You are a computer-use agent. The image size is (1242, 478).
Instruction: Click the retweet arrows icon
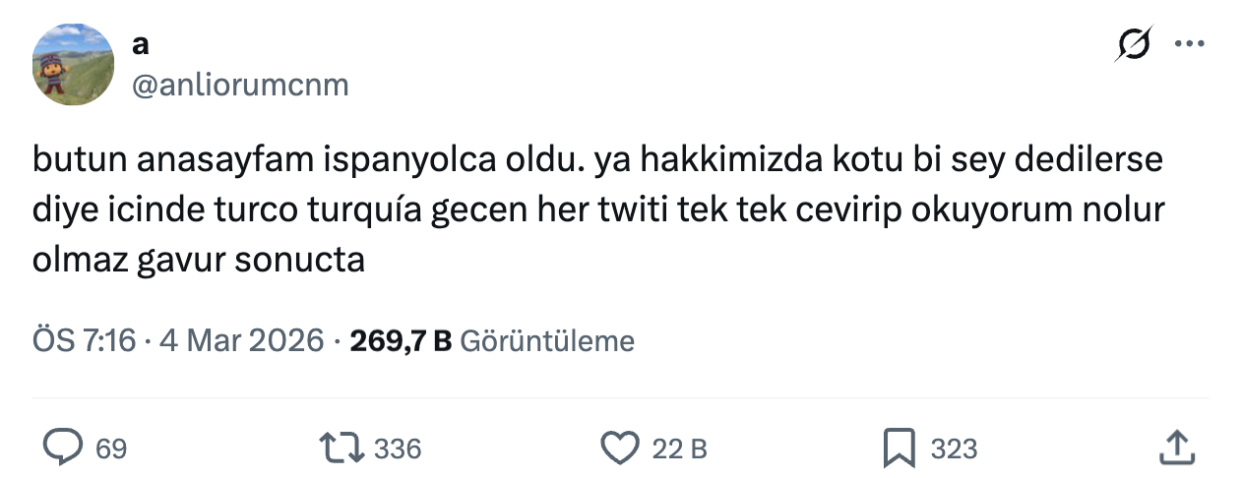(x=340, y=448)
